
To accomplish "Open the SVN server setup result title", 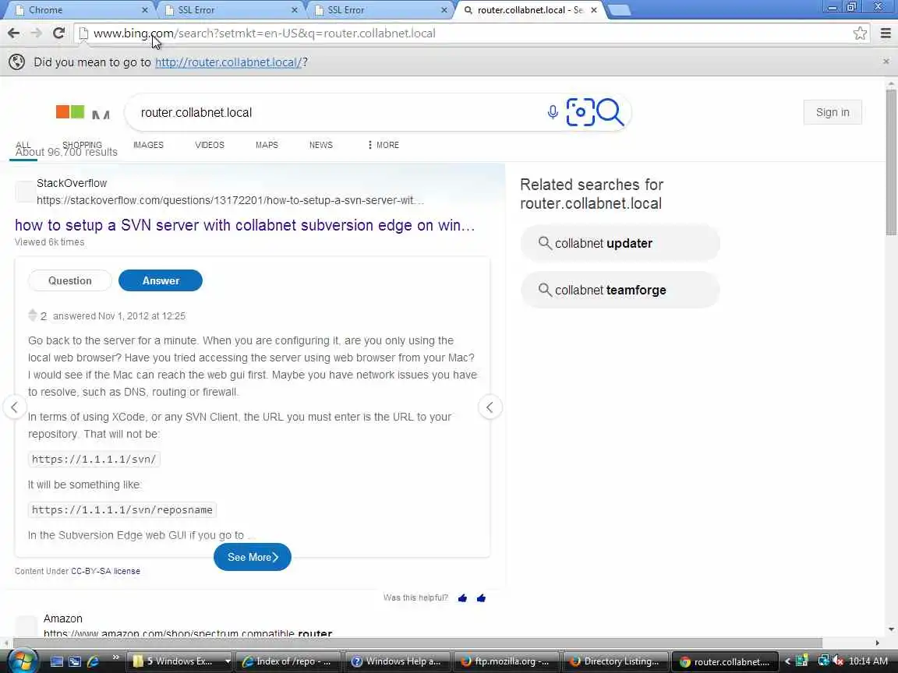I will tap(245, 225).
